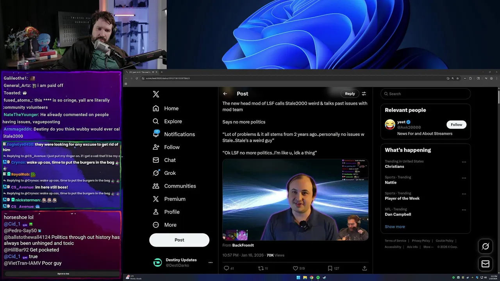Go back using the Post header arrow
500x281 pixels.
[225, 94]
